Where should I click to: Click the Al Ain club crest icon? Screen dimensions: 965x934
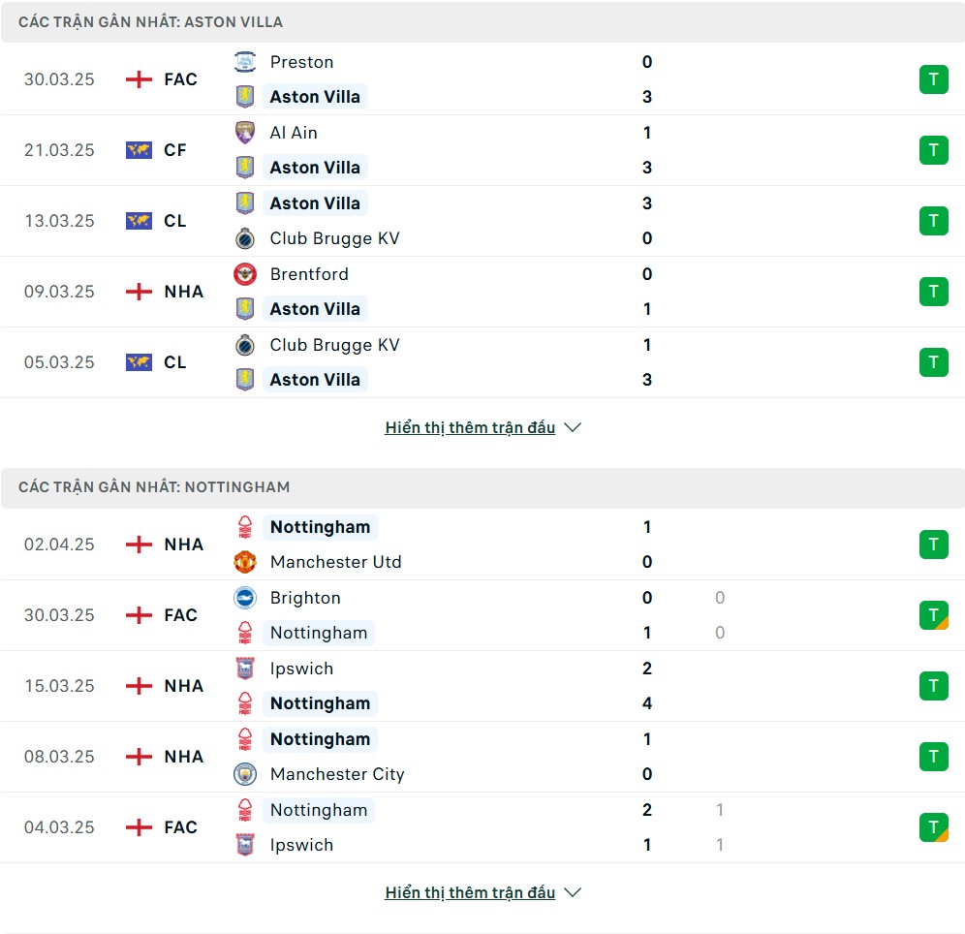245,133
